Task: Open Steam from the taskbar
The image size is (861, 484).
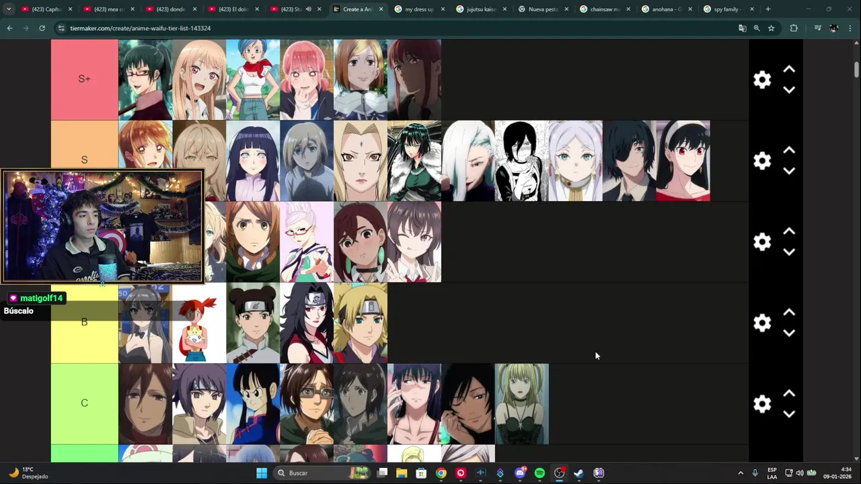Action: pyautogui.click(x=578, y=473)
